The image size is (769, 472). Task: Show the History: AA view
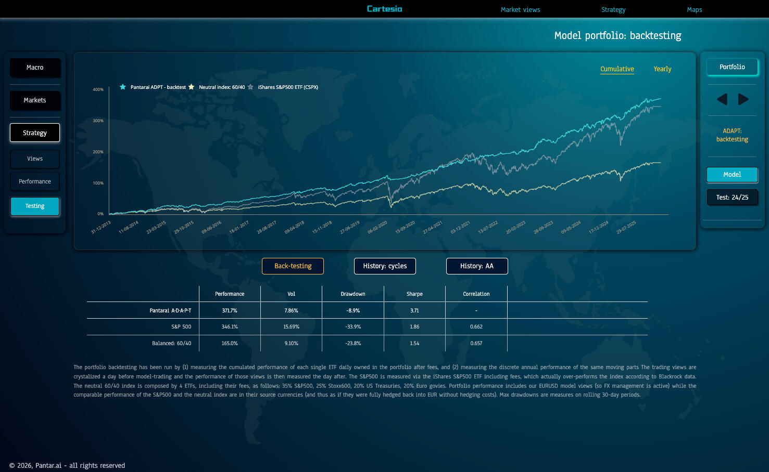click(476, 266)
